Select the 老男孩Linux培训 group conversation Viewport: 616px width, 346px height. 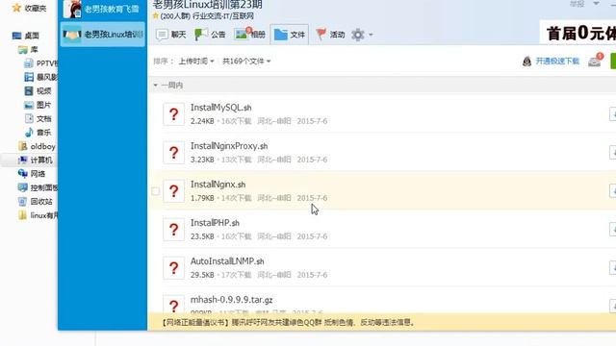pyautogui.click(x=103, y=35)
